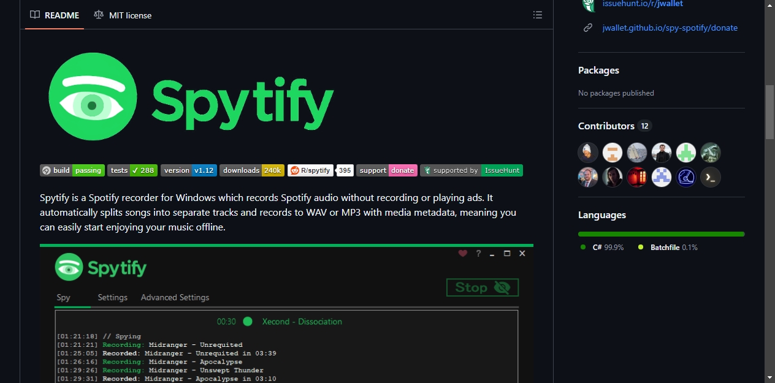This screenshot has width=775, height=383.
Task: Open the README outline list icon
Action: pos(538,15)
